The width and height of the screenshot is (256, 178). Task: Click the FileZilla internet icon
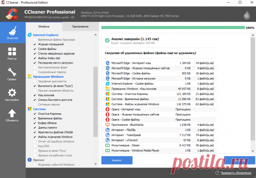[107, 130]
